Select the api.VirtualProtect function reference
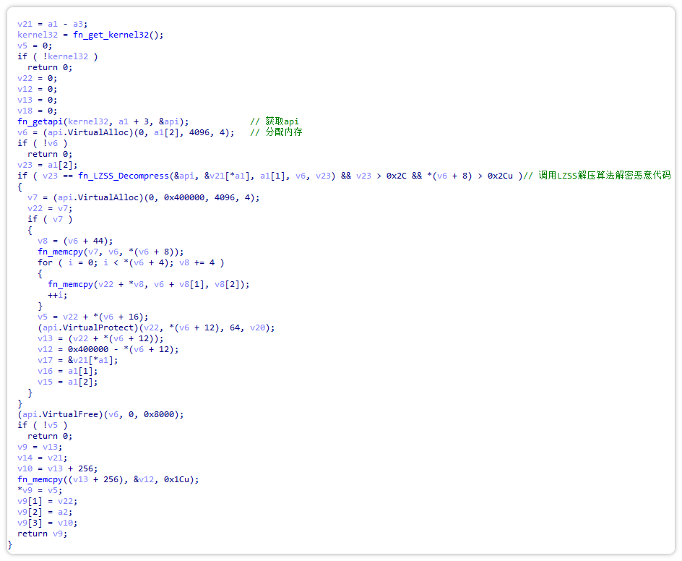The width and height of the screenshot is (682, 561). tap(81, 327)
